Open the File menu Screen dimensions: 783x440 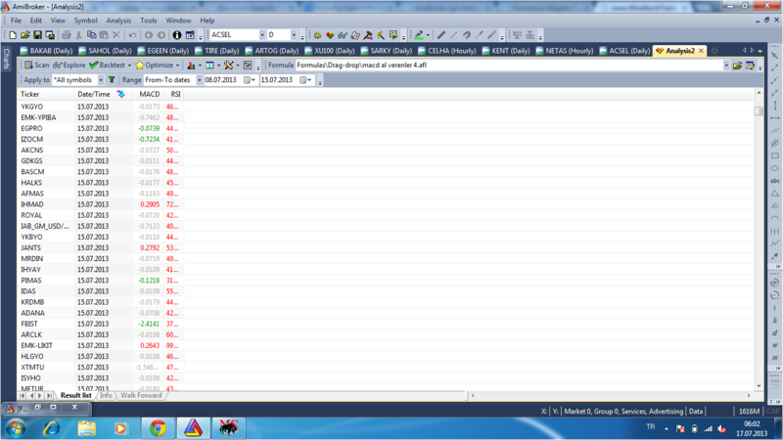(16, 21)
